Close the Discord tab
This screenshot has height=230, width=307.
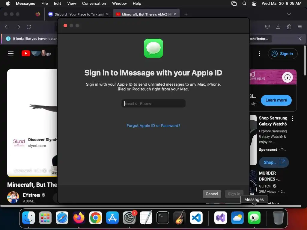(107, 14)
